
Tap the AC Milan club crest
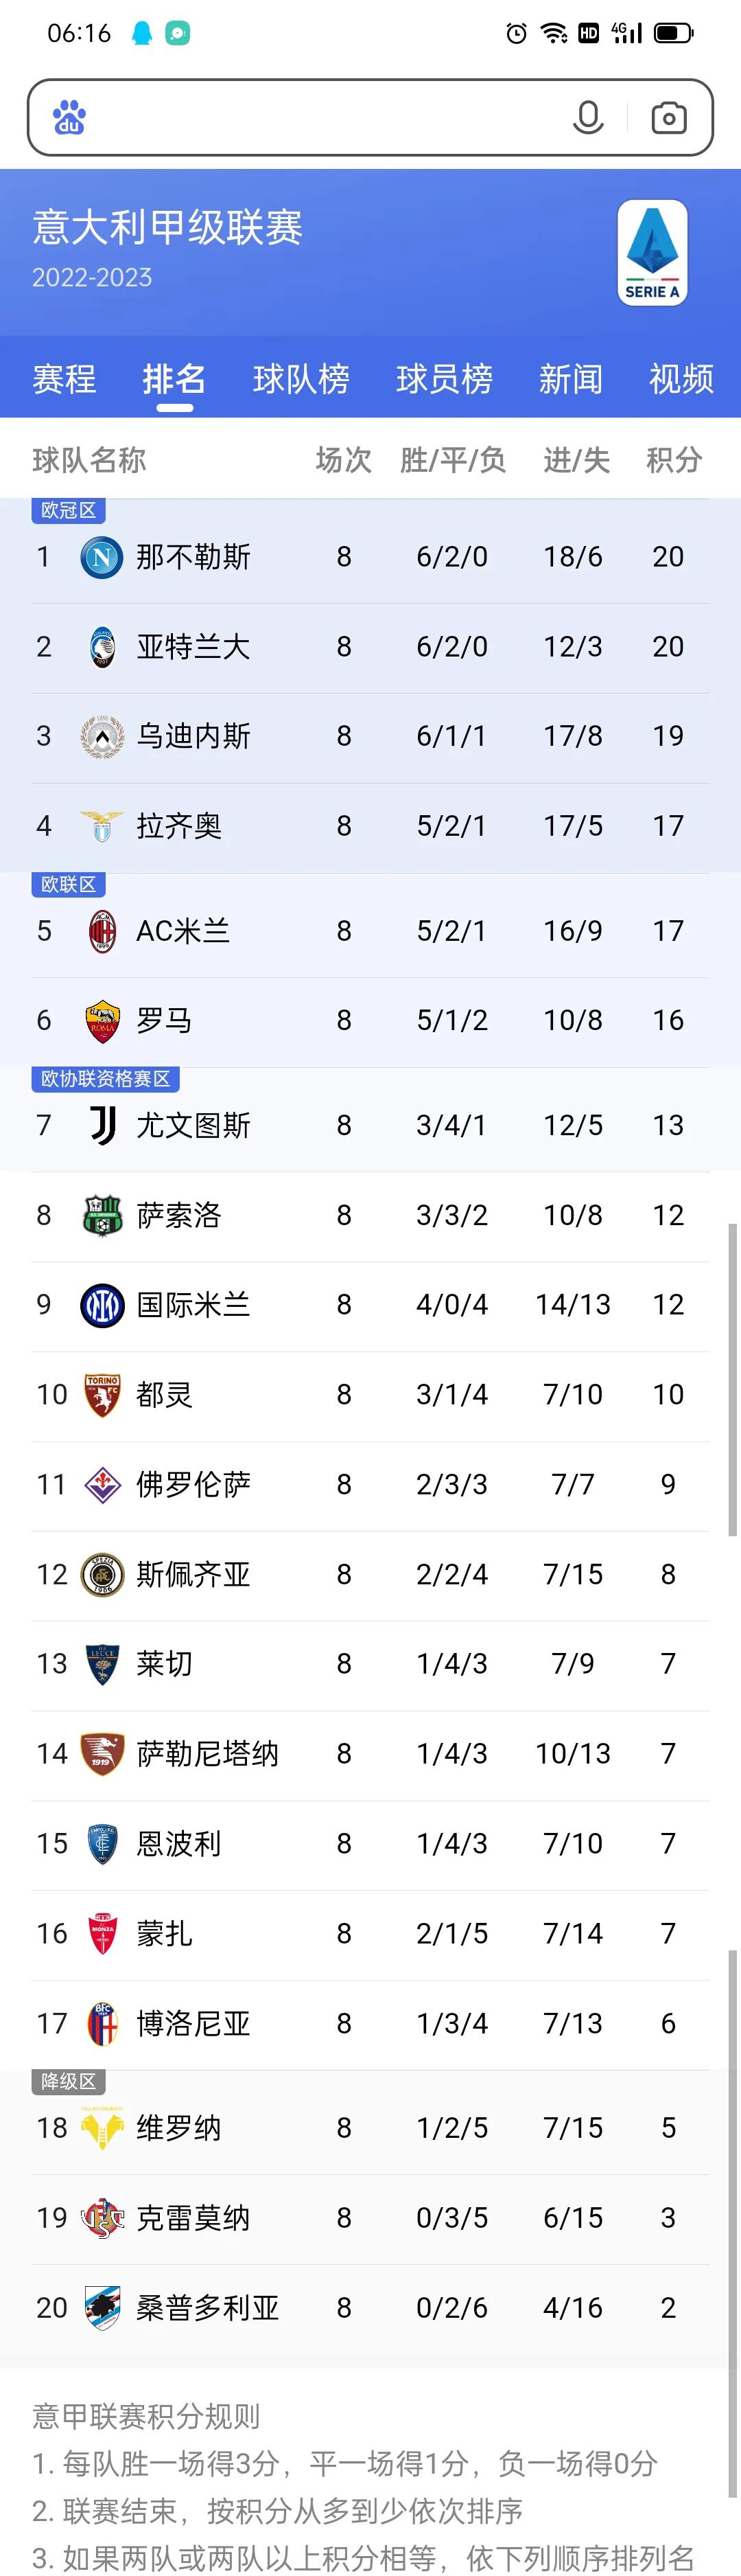point(102,931)
